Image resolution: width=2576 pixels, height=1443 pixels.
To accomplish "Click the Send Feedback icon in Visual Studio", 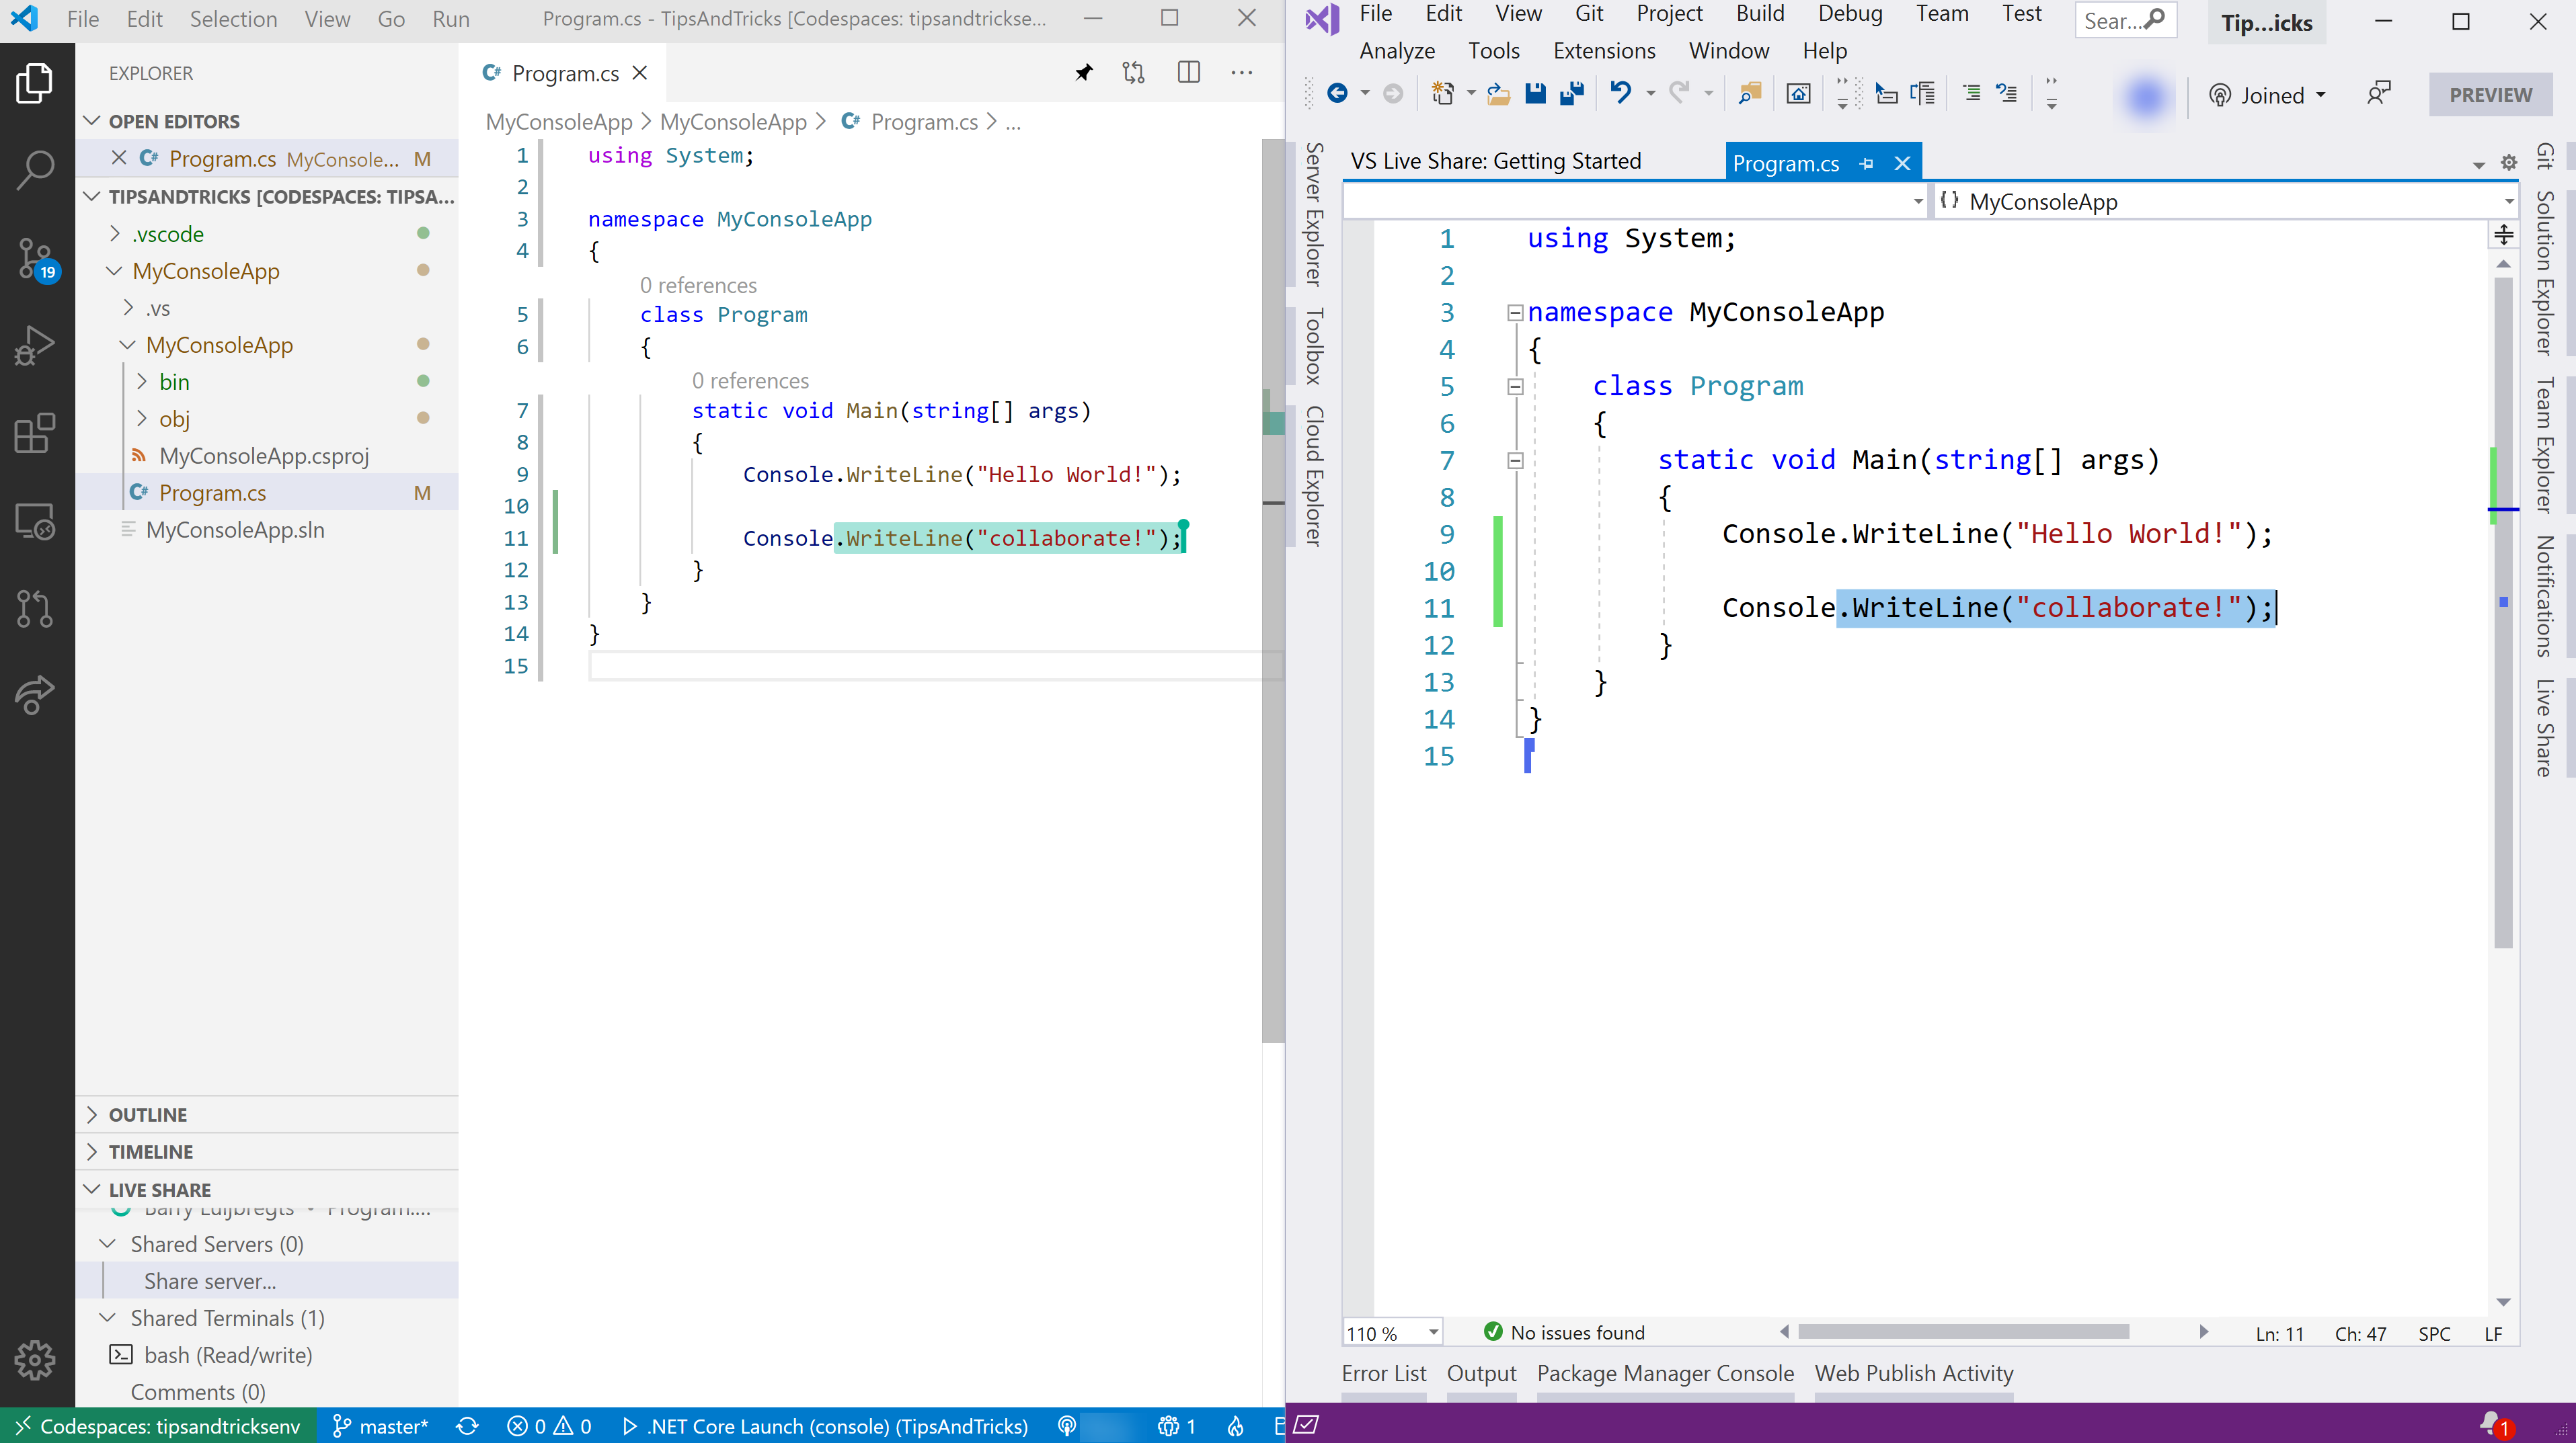I will click(x=2378, y=94).
